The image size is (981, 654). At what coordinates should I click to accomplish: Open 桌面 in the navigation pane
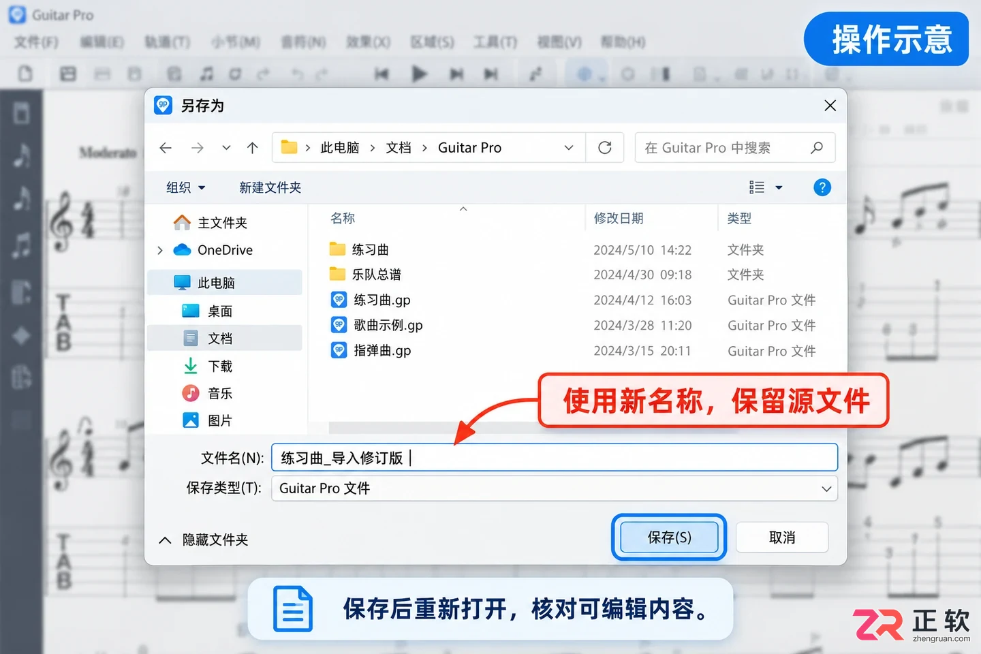point(207,311)
